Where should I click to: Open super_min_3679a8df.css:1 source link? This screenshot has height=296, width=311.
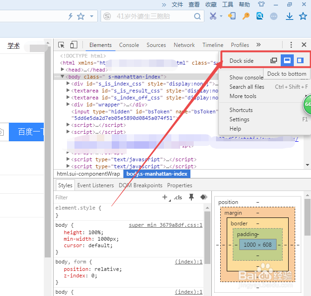pos(166,225)
